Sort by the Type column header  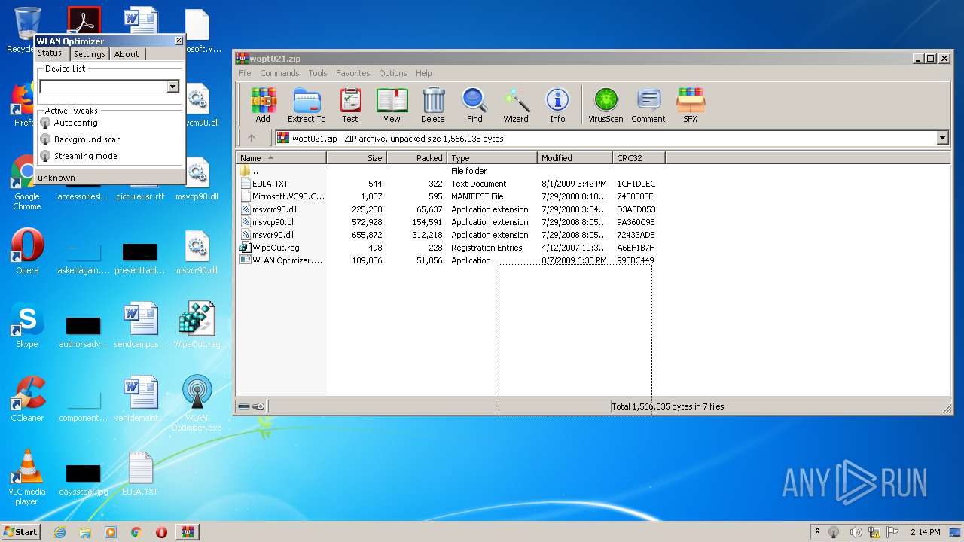tap(493, 158)
